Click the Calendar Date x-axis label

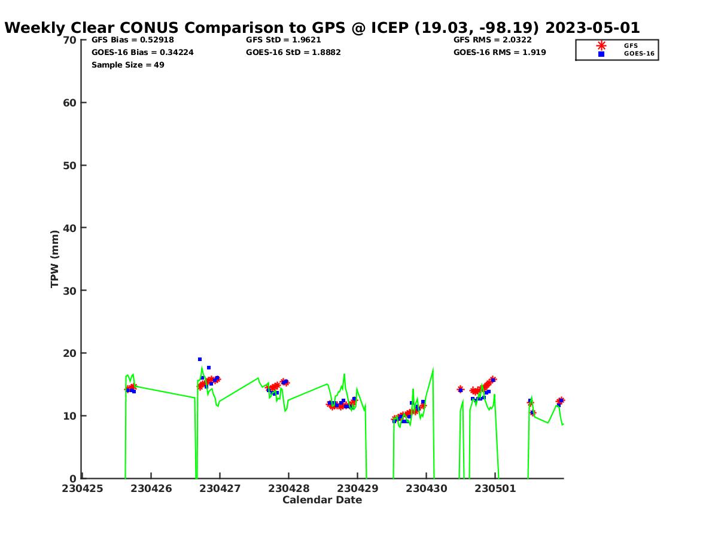[322, 500]
